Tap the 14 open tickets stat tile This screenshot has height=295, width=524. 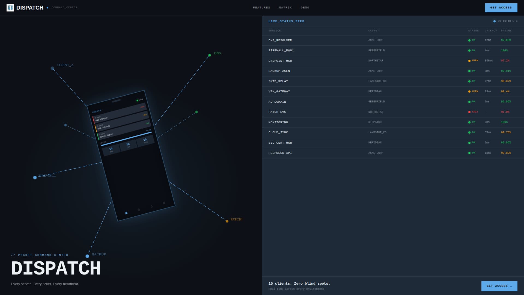pyautogui.click(x=111, y=150)
